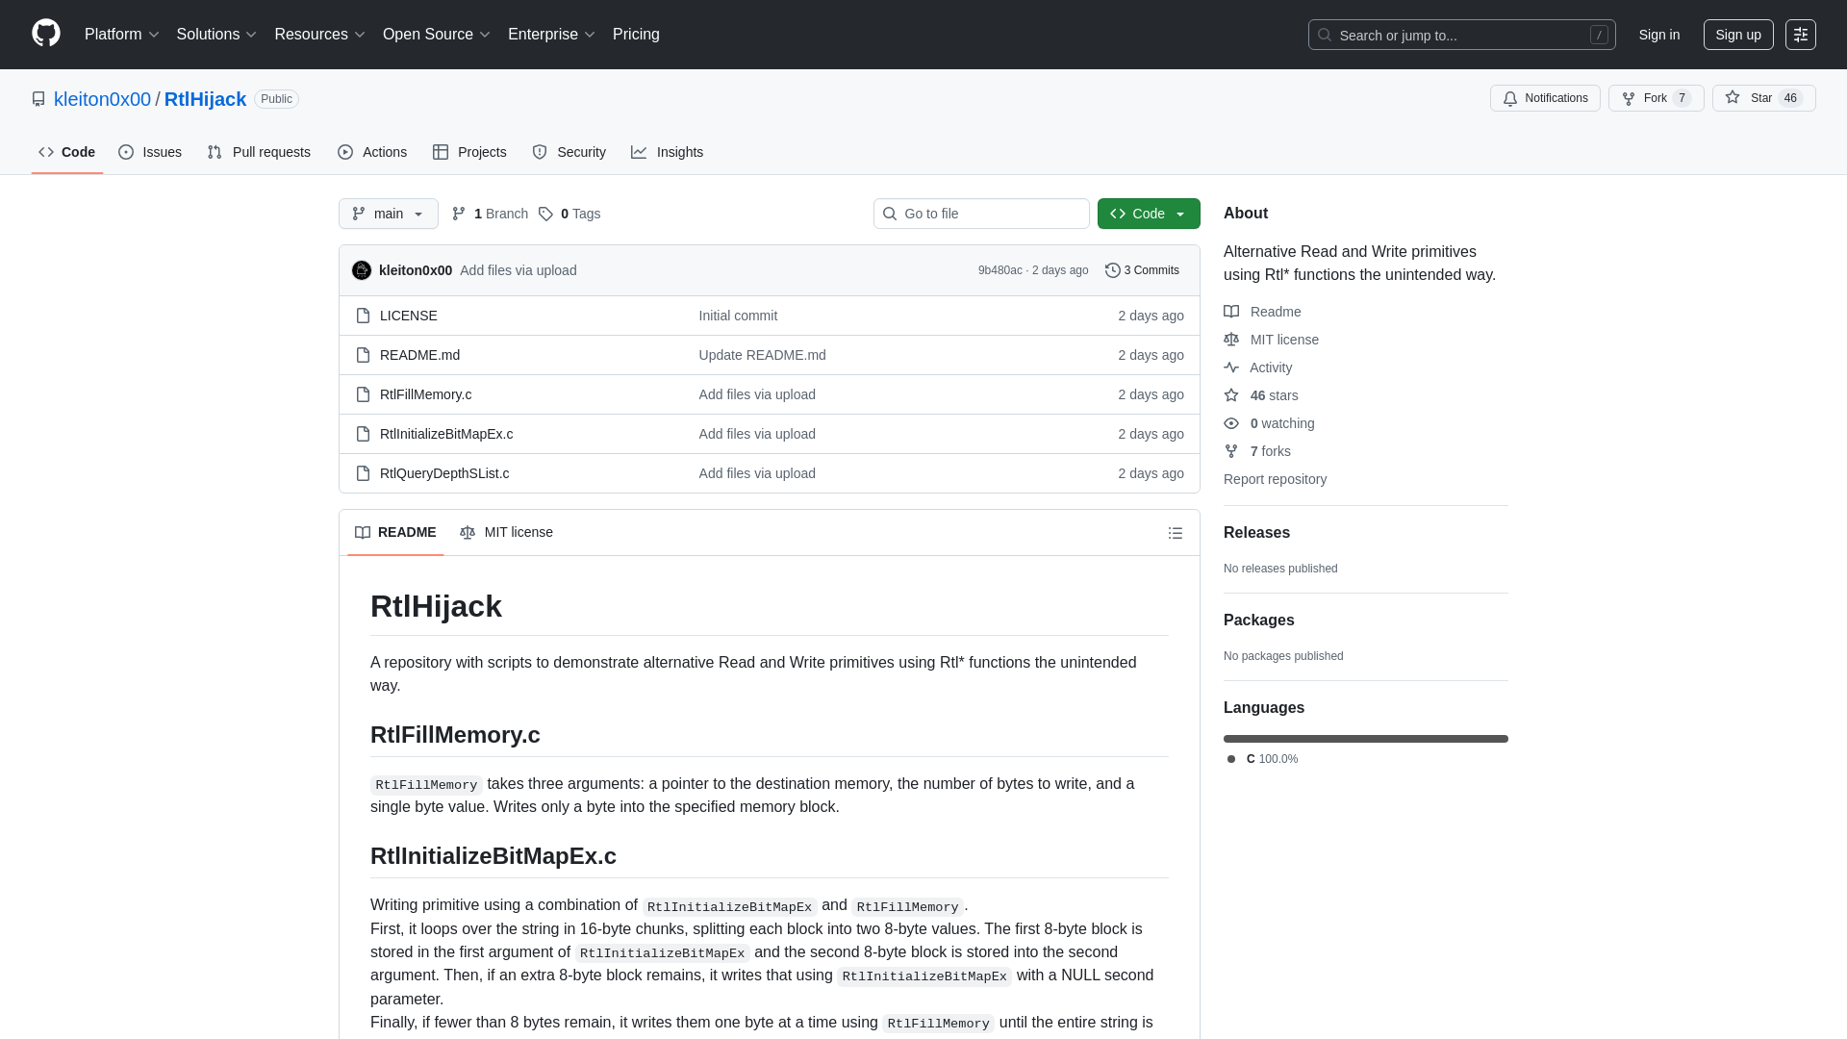The width and height of the screenshot is (1847, 1039).
Task: Open the Initial commit message link
Action: 738,316
